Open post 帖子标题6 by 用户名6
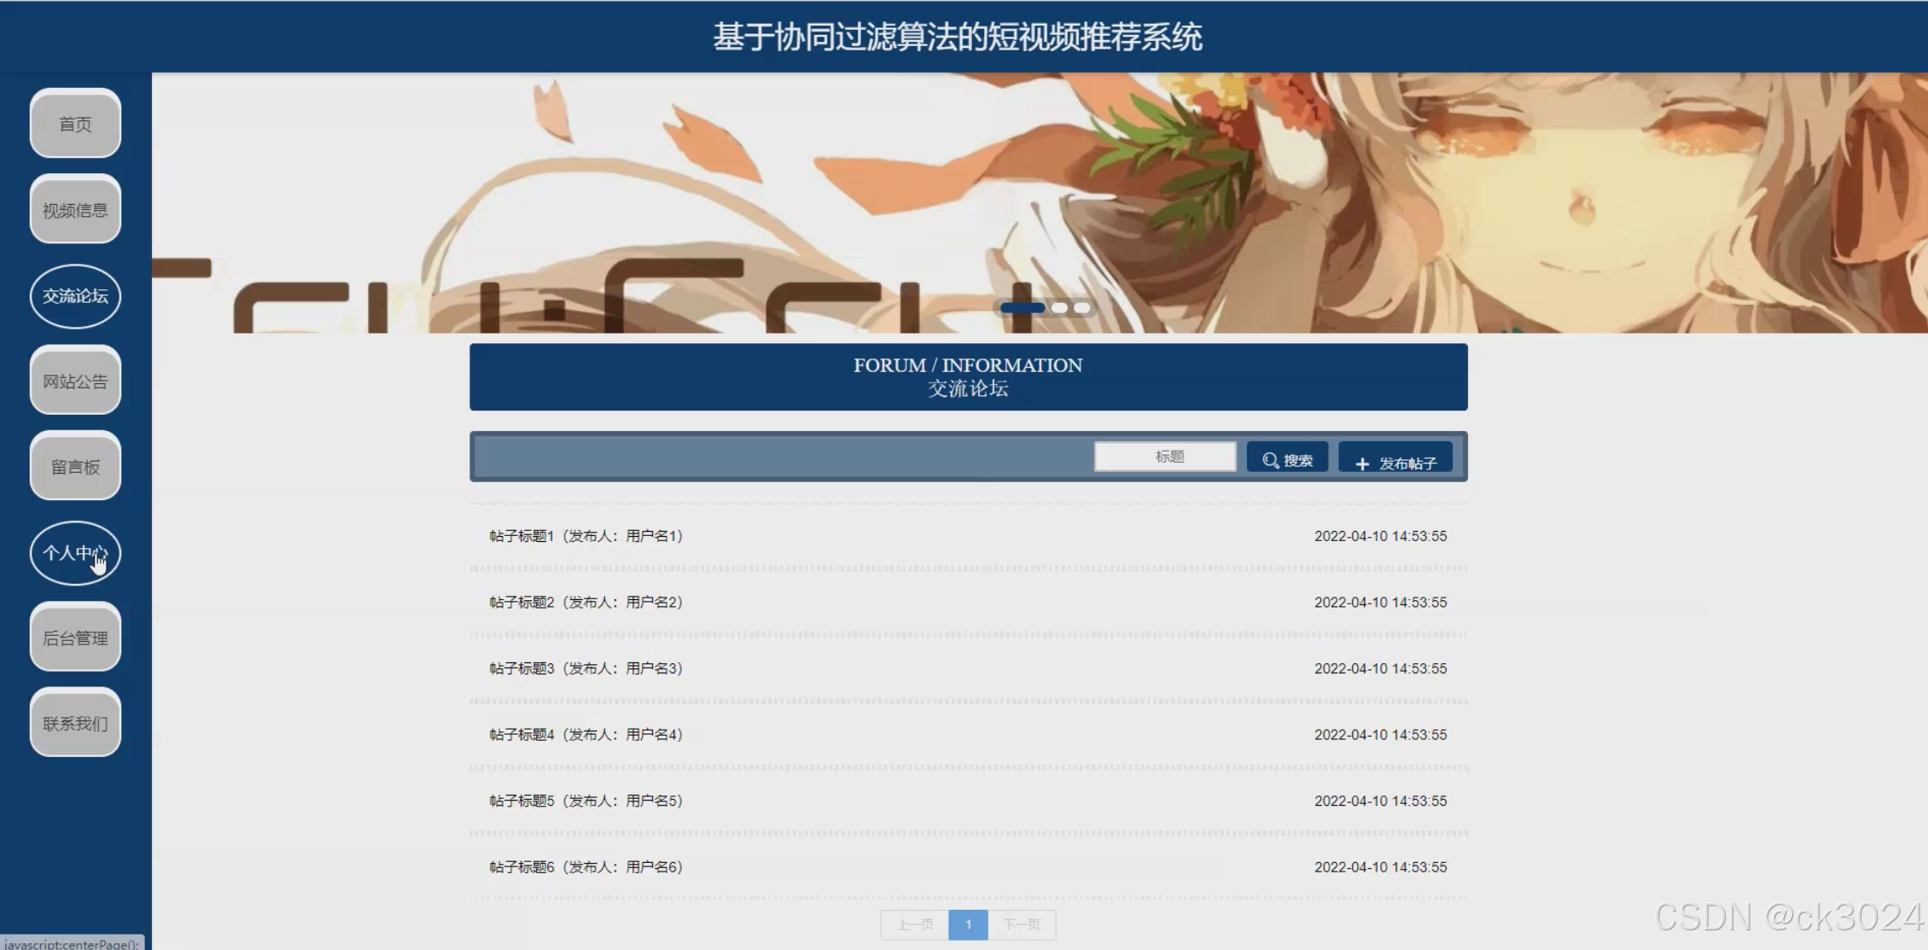1928x950 pixels. [x=585, y=867]
